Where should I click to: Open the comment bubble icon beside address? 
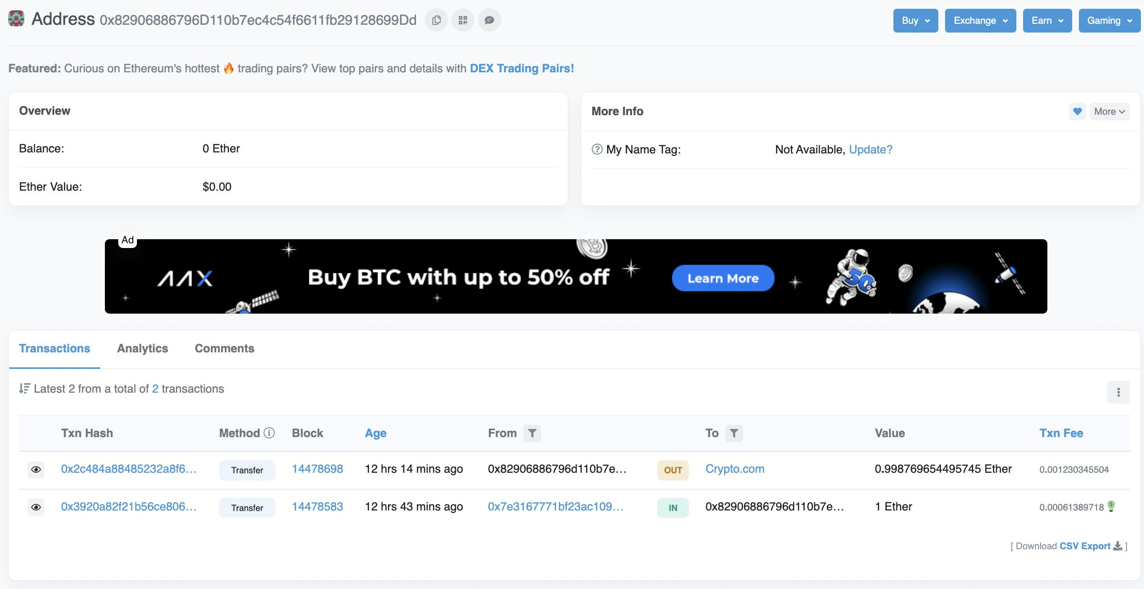tap(489, 20)
